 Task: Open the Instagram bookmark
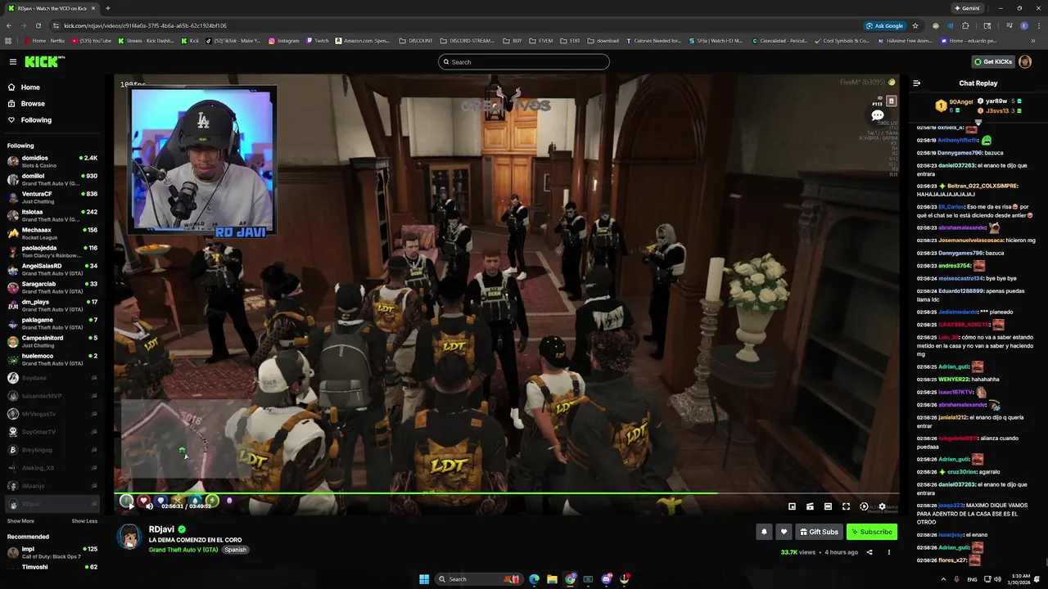(x=284, y=40)
